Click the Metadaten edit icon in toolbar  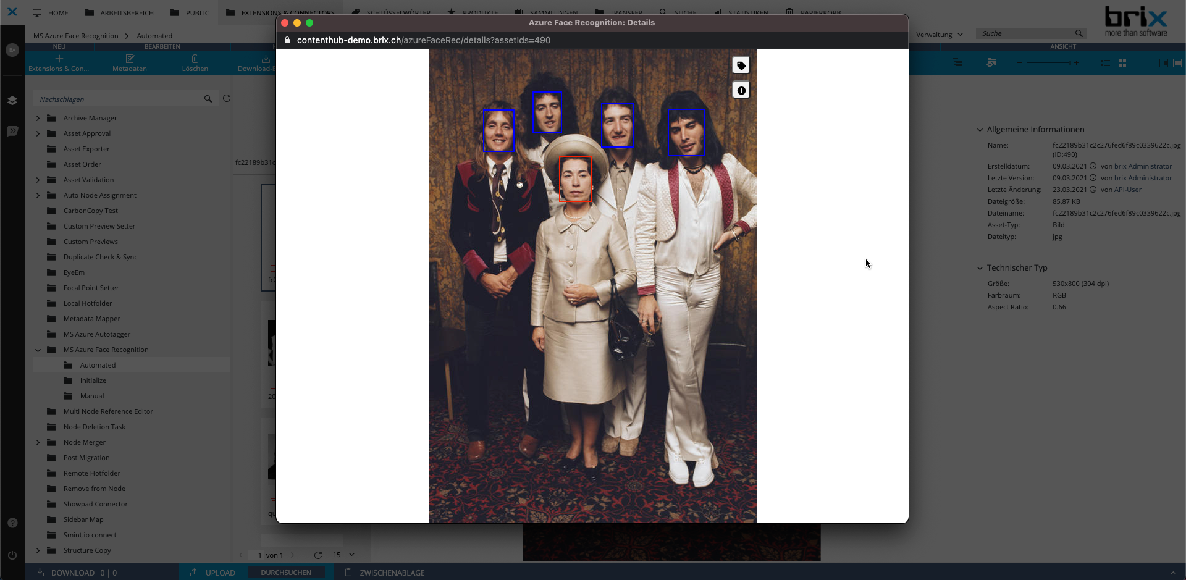[x=130, y=59]
